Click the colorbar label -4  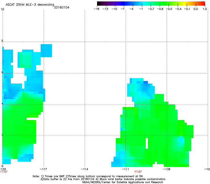(x=131, y=9)
